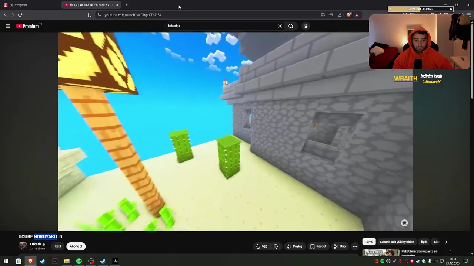Screen dimensions: 474x266
Task: Switch to the Instagram tab
Action: 30,5
